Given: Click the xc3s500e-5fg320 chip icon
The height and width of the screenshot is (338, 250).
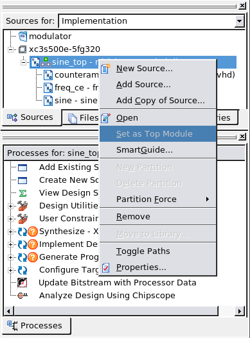Looking at the screenshot, I should coord(22,49).
